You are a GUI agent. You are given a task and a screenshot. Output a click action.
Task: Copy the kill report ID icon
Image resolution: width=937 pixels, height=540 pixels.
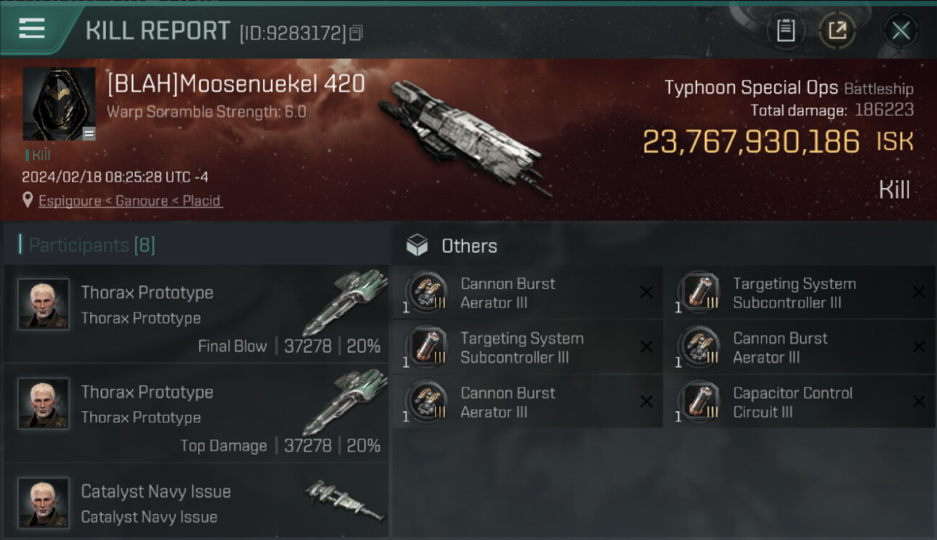click(355, 32)
